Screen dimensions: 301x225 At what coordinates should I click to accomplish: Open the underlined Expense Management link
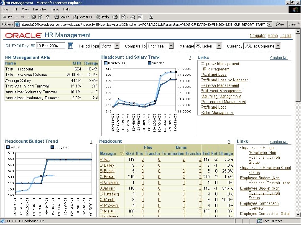click(220, 85)
